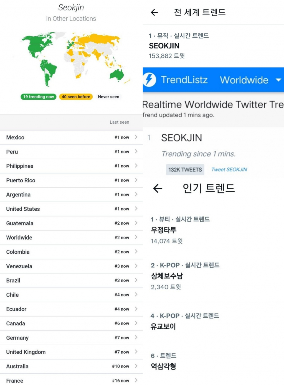Open the Australia row chevron

(136, 366)
